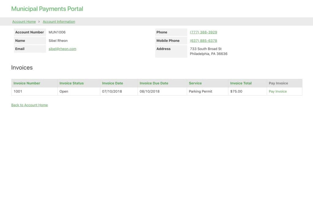Select the invoice number 1001 cell
The width and height of the screenshot is (313, 198).
[18, 91]
